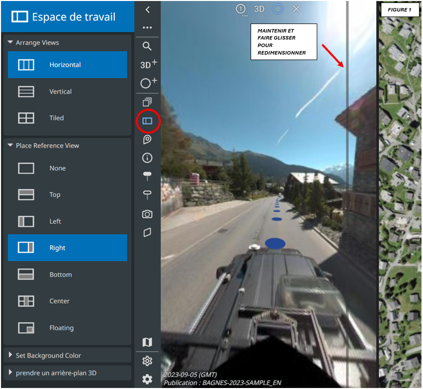
Task: Click the large blue navigation dot on road
Action: click(x=275, y=243)
